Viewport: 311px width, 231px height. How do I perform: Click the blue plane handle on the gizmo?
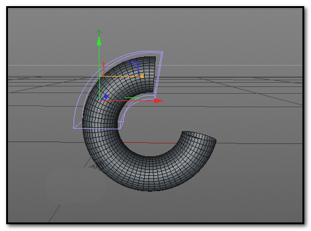(136, 66)
